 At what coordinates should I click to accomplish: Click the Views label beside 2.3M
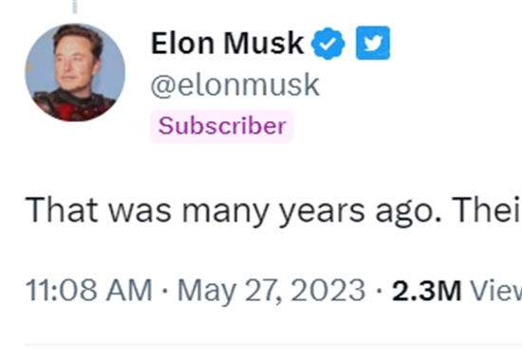pos(495,291)
